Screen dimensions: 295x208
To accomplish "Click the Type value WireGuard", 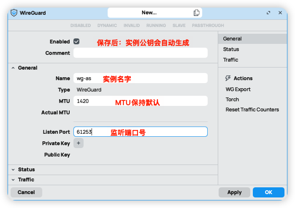I will 89,90.
